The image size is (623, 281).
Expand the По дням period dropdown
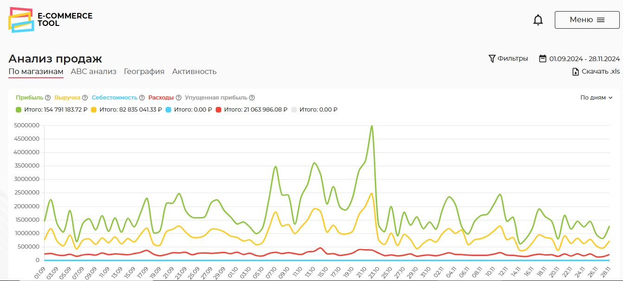click(597, 98)
